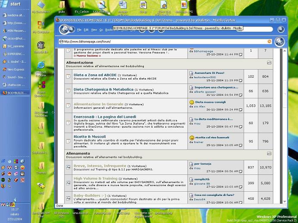Open Internet Explorer desktop shortcut
Image resolution: width=298 pixels, height=223 pixels.
[41, 65]
